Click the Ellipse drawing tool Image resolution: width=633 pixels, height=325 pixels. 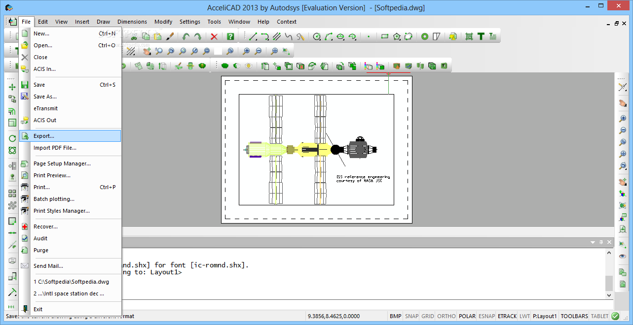(x=340, y=36)
